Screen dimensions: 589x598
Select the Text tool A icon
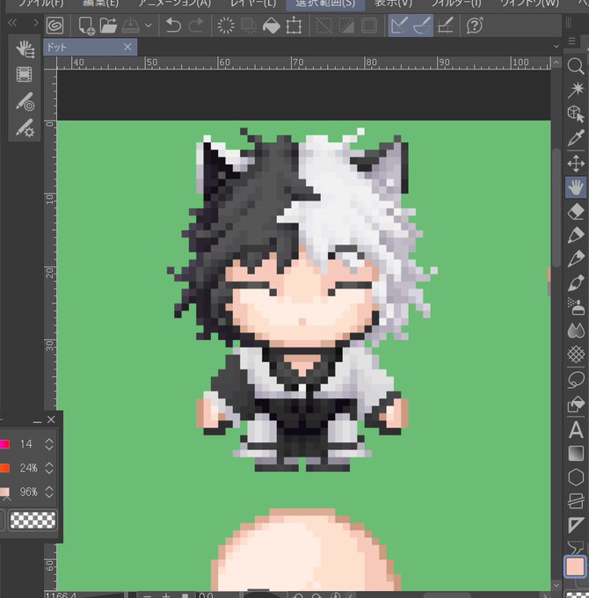click(576, 429)
